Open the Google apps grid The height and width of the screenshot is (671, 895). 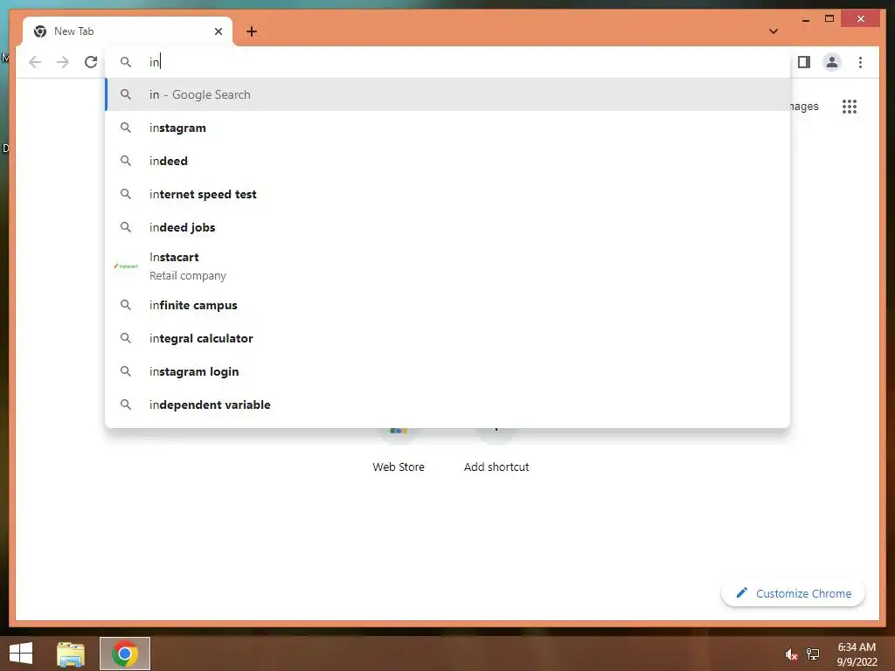tap(850, 107)
